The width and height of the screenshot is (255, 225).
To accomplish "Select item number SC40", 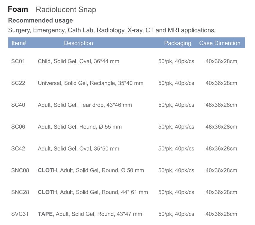I will pyautogui.click(x=18, y=105).
